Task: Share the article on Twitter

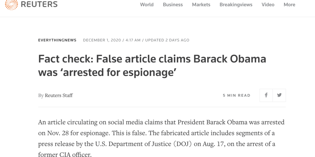Action: pyautogui.click(x=279, y=95)
